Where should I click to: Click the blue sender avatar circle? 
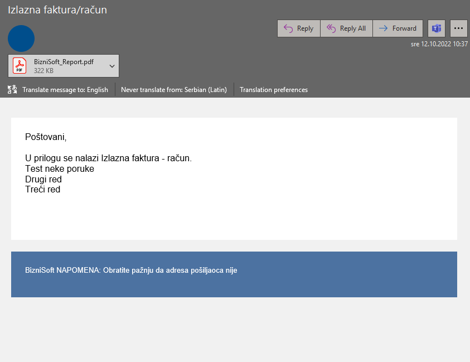[x=21, y=38]
